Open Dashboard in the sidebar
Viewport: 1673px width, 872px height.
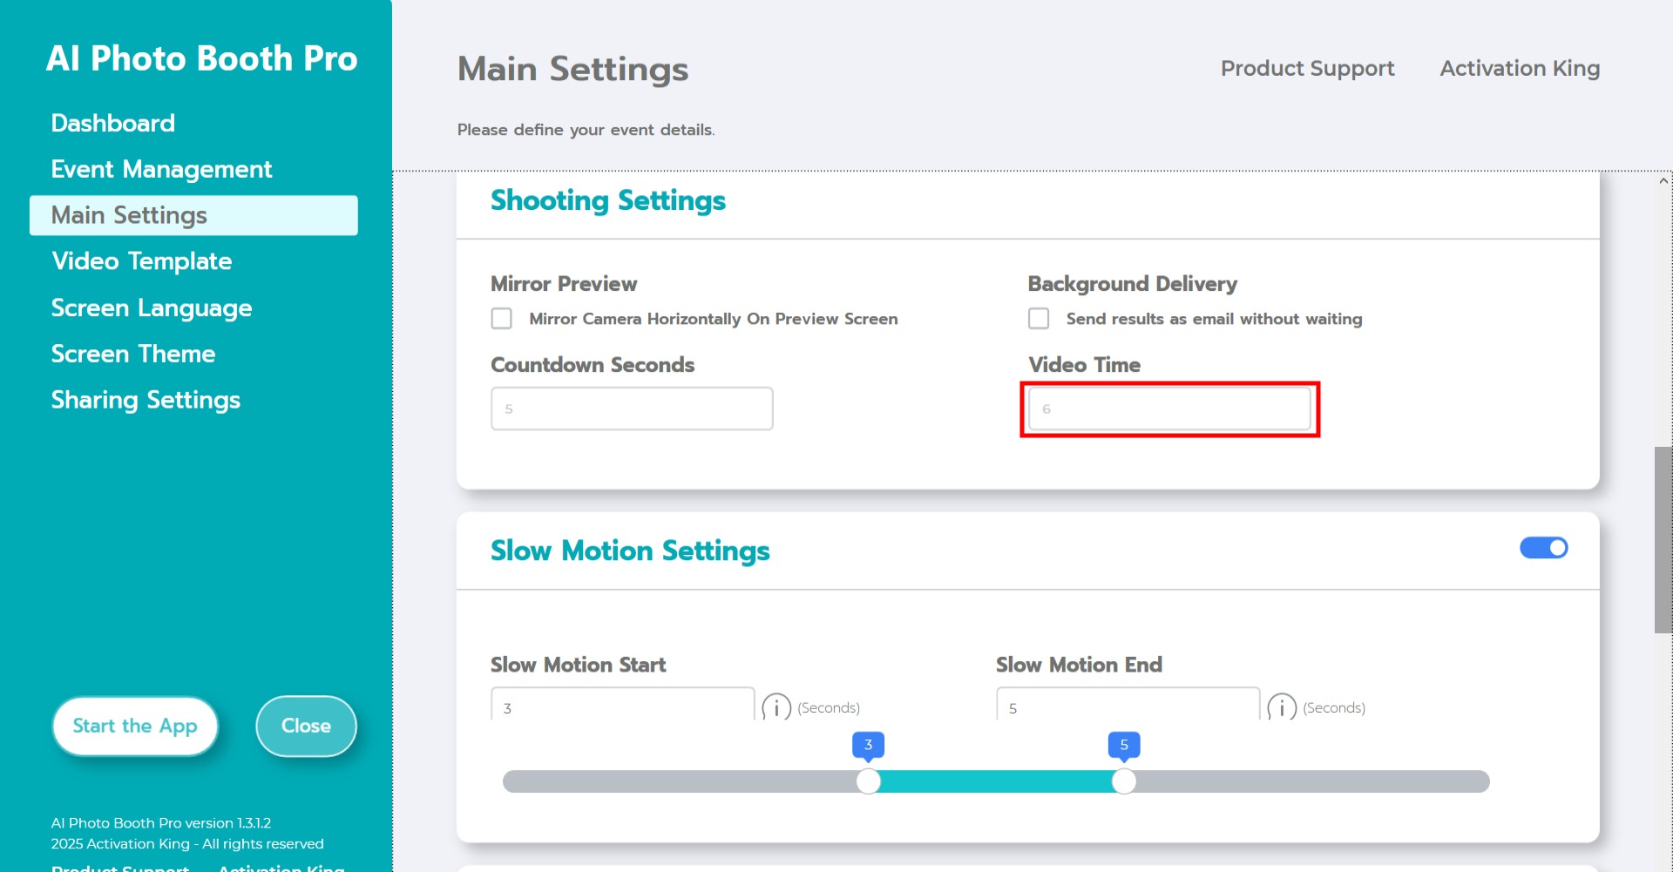(x=113, y=123)
